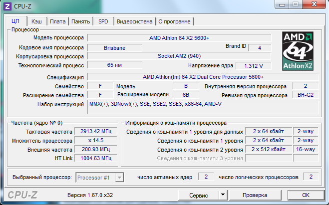This screenshot has width=329, height=205.
Task: Confirm with the OK button
Action: tap(306, 195)
